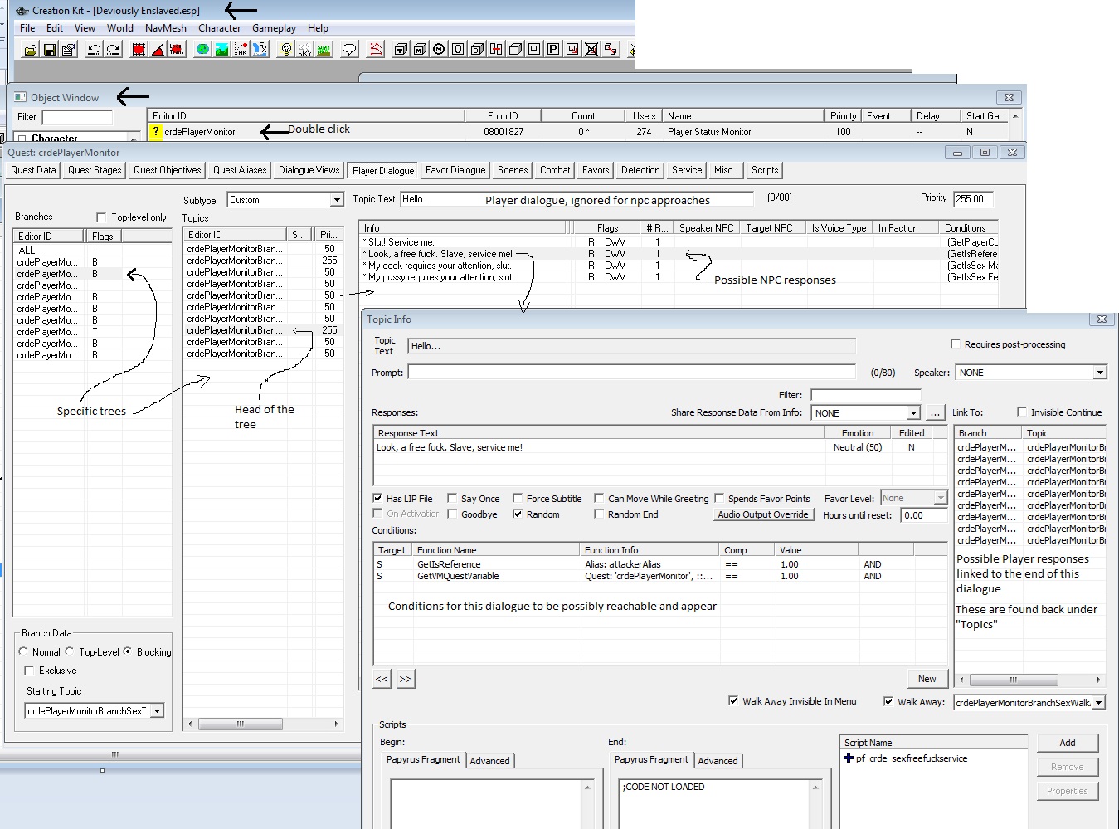
Task: Click the Open file toolbar icon
Action: point(31,50)
